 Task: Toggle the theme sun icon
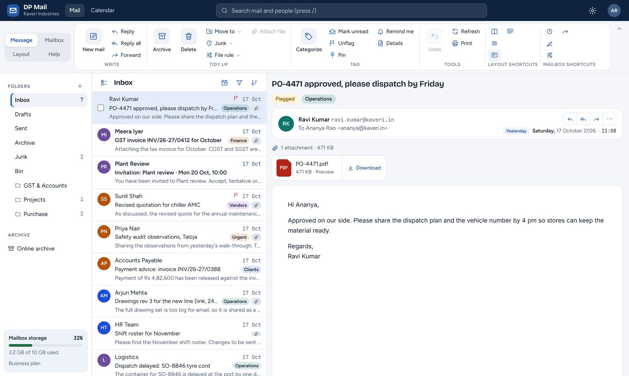(x=592, y=11)
